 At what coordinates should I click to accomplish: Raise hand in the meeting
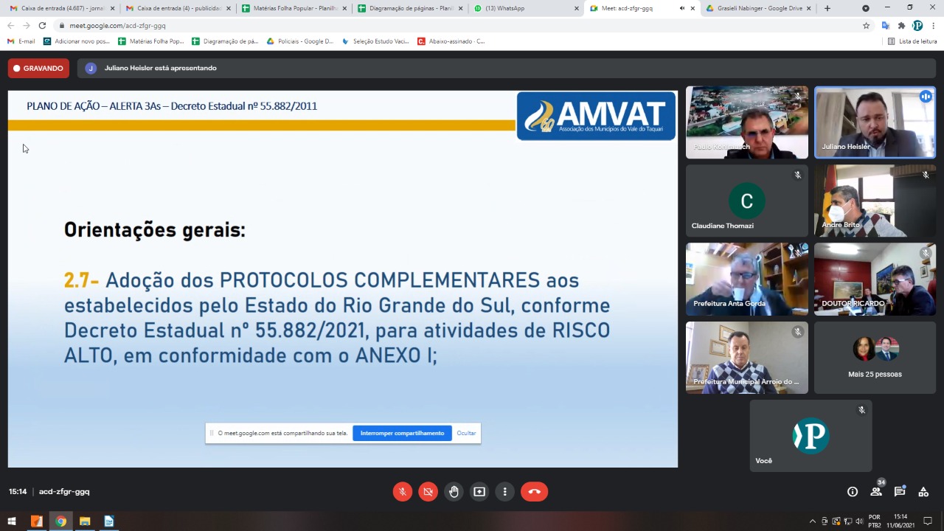454,492
